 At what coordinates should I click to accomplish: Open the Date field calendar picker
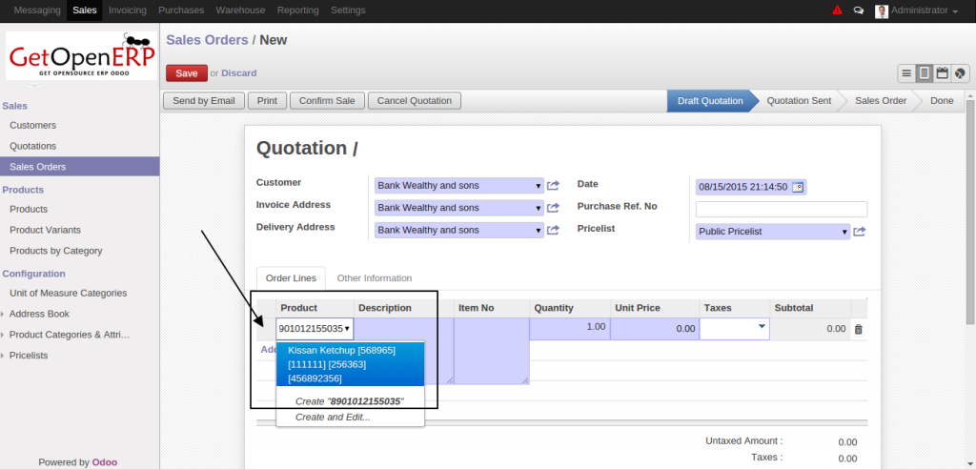pos(798,187)
